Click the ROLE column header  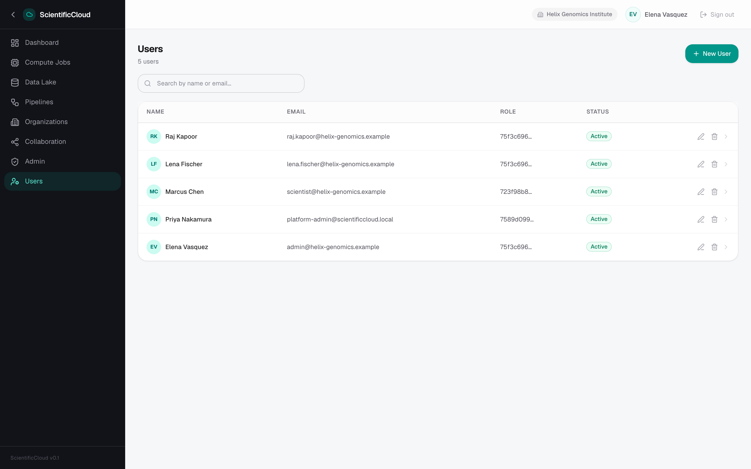(x=508, y=112)
